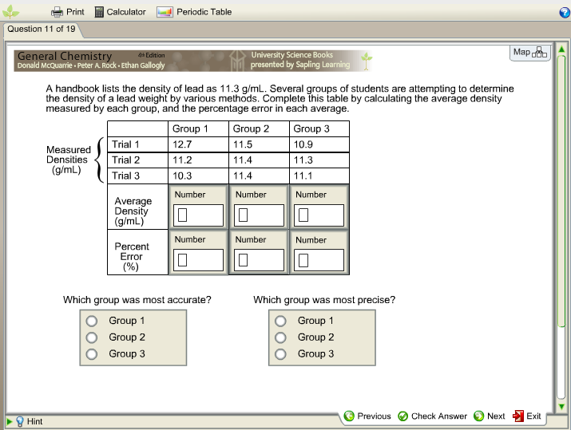Click the blue help question mark icon
The height and width of the screenshot is (430, 571).
(x=565, y=13)
